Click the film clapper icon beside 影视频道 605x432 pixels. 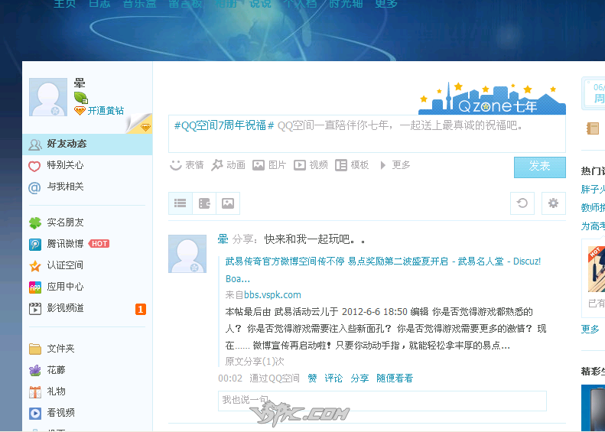34,309
